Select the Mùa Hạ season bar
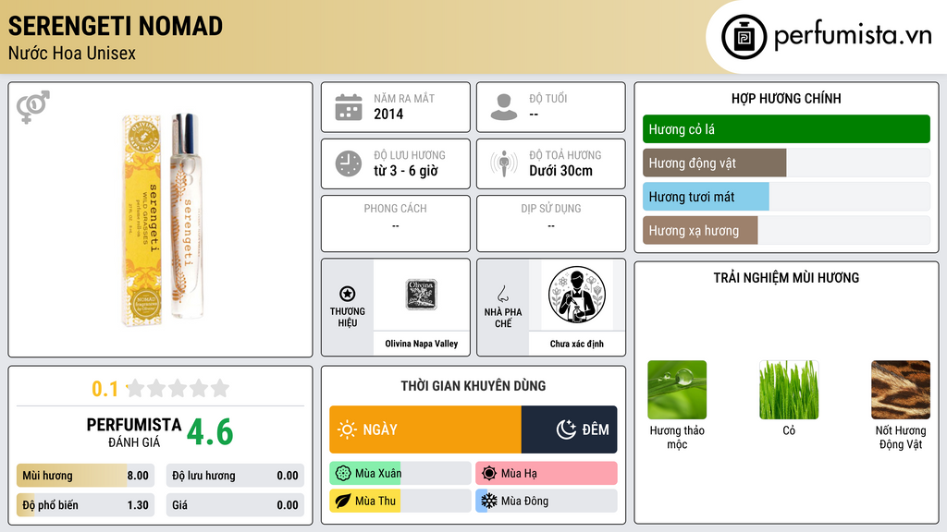This screenshot has width=947, height=532. pyautogui.click(x=547, y=474)
